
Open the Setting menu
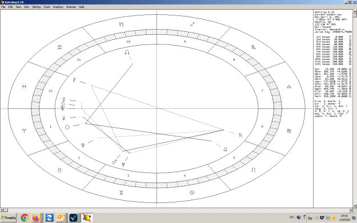tap(36, 7)
